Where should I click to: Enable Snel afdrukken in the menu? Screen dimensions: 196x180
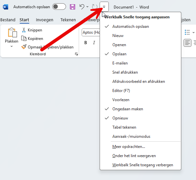[x=125, y=72]
